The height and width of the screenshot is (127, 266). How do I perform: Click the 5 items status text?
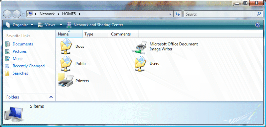[x=37, y=106]
